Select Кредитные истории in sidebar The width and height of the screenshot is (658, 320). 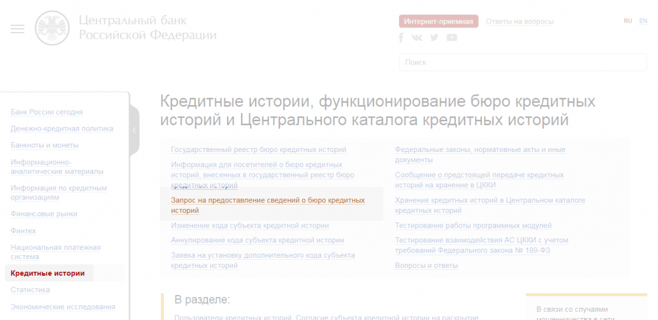[x=48, y=273]
